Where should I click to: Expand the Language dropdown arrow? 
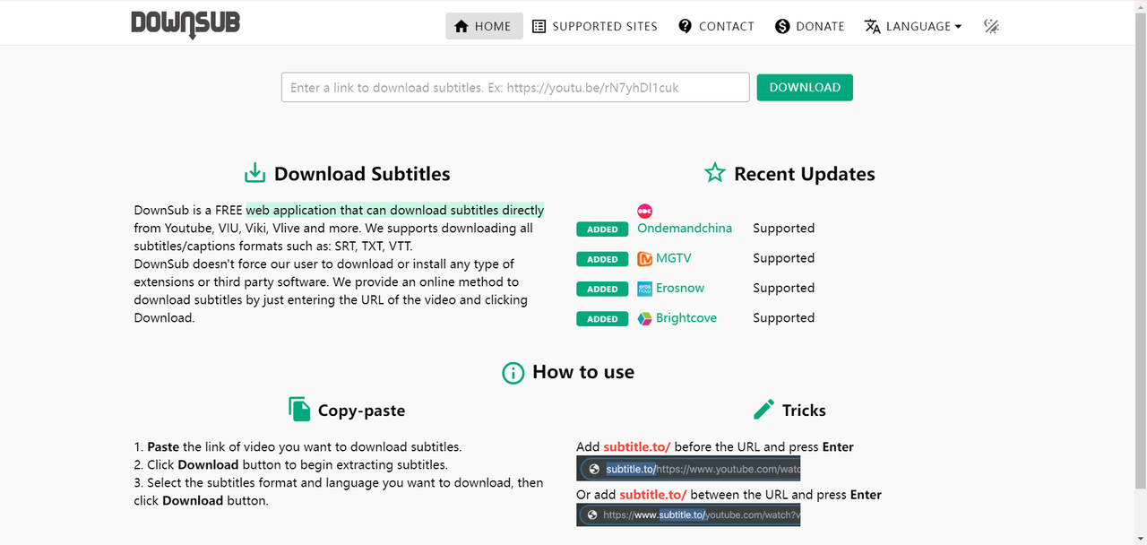pos(958,27)
